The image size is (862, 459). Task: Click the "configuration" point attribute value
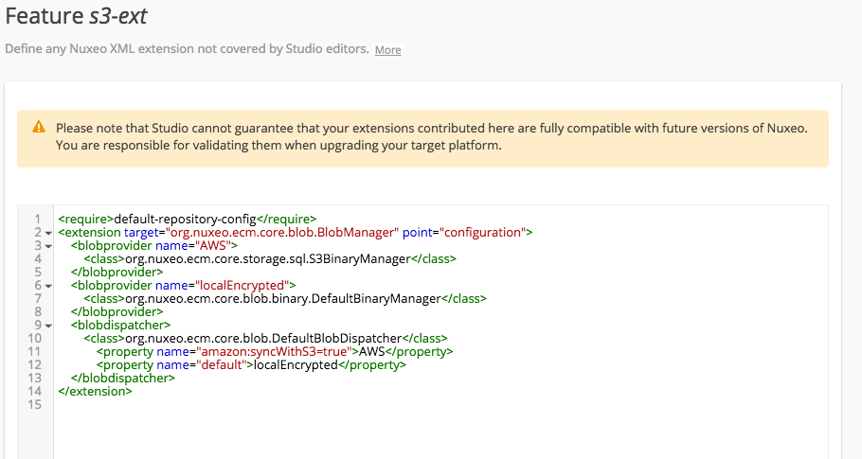(483, 232)
